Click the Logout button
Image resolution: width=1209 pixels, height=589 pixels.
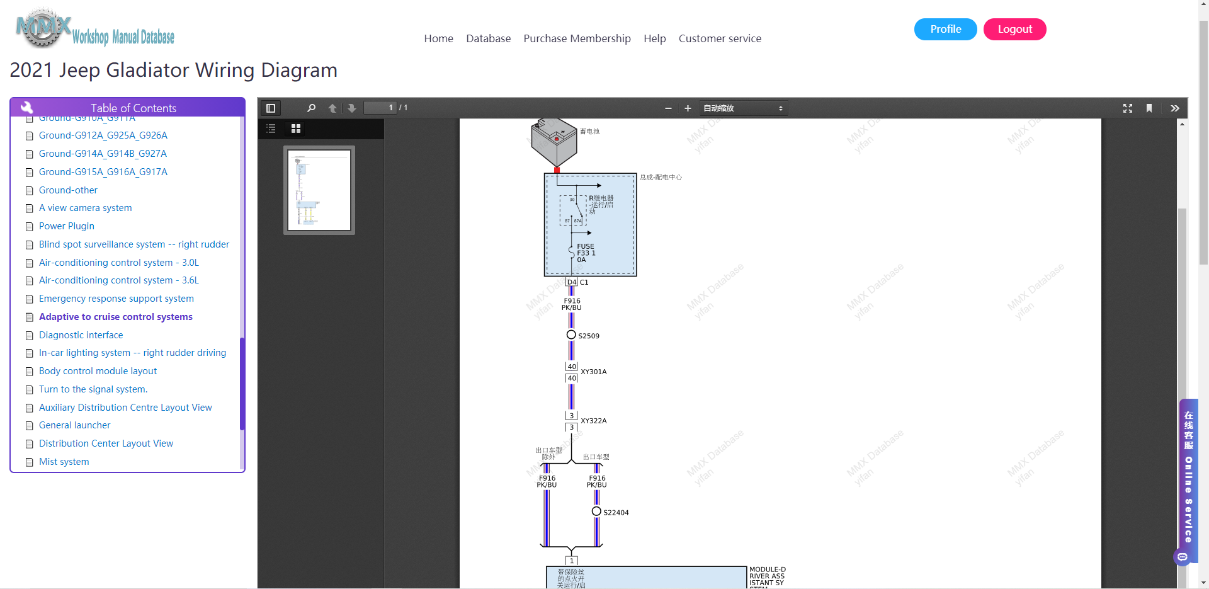(1014, 29)
